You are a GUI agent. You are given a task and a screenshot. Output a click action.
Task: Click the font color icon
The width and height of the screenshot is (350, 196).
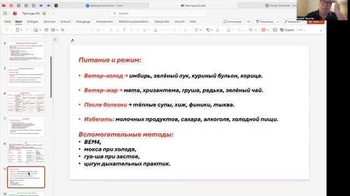click(155, 30)
